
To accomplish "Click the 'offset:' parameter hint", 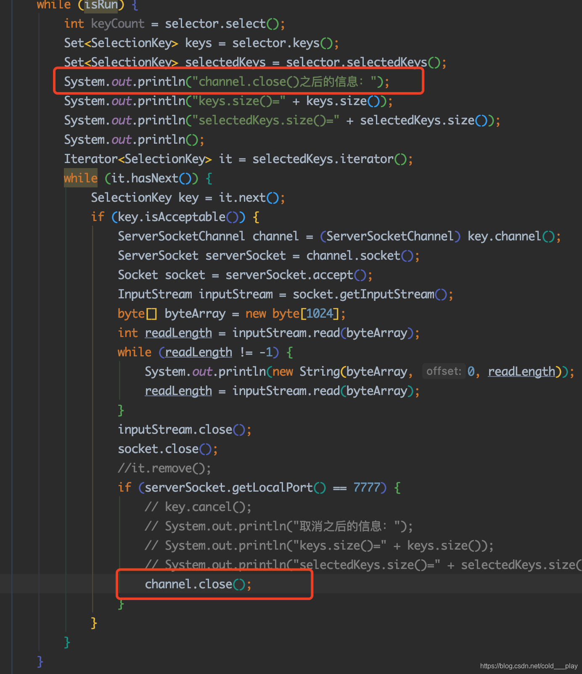I will click(x=444, y=371).
